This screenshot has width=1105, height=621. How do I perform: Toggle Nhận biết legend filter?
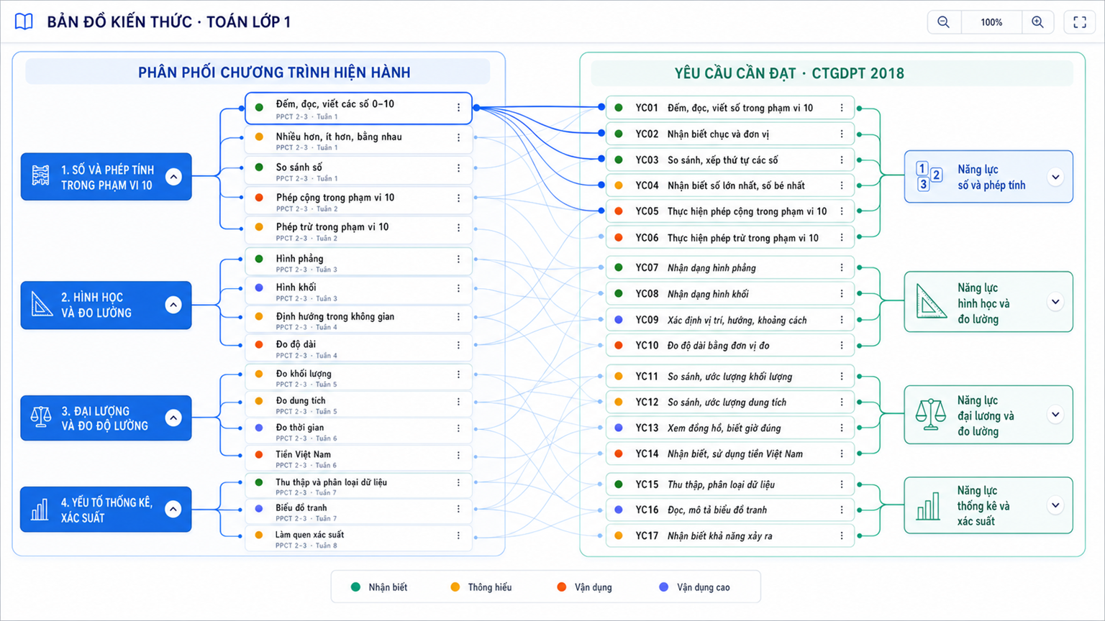pyautogui.click(x=379, y=587)
